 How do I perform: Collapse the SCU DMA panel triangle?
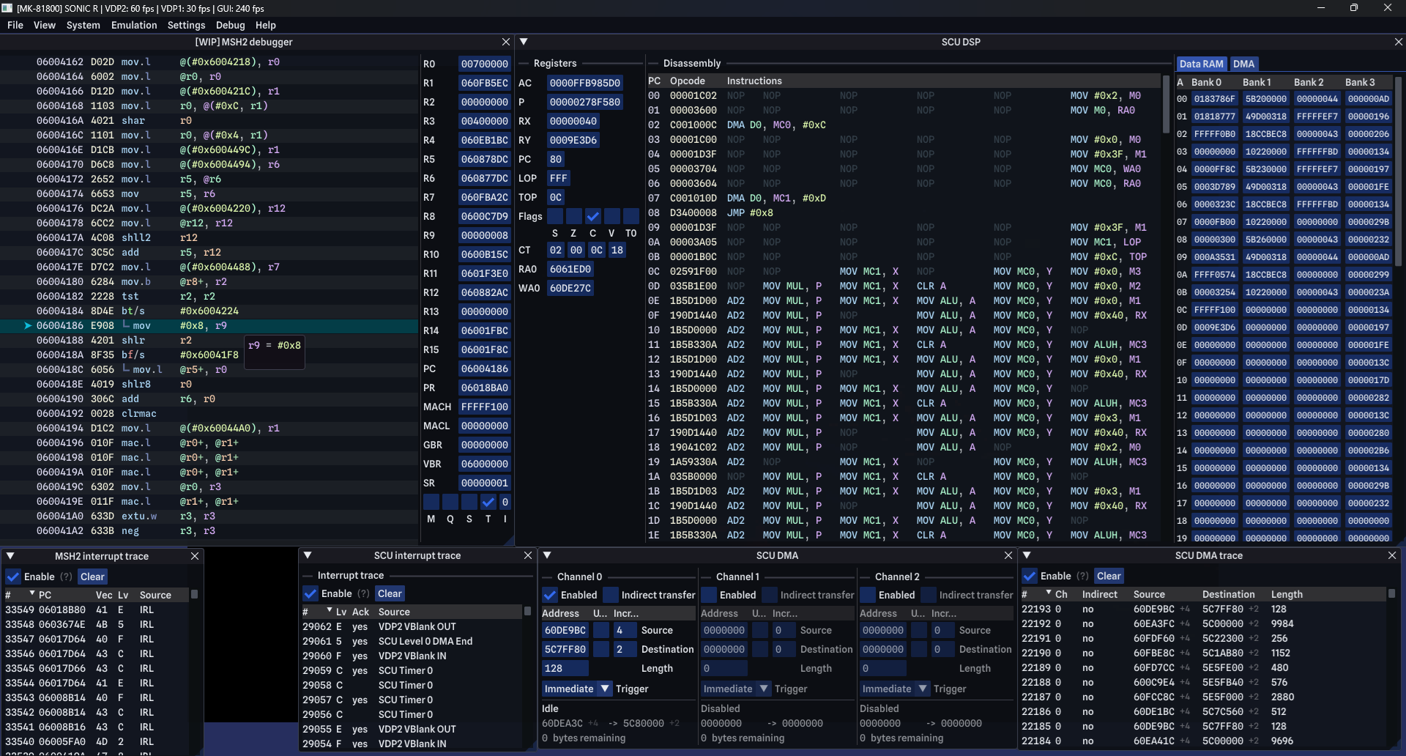click(547, 556)
